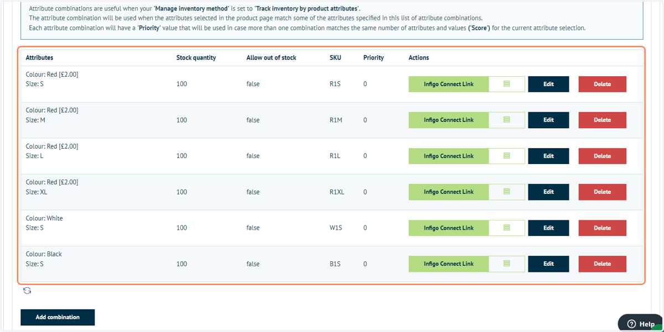Click Infigo Connect Link for SKU R1S
Screen dimensions: 664x332
point(449,84)
